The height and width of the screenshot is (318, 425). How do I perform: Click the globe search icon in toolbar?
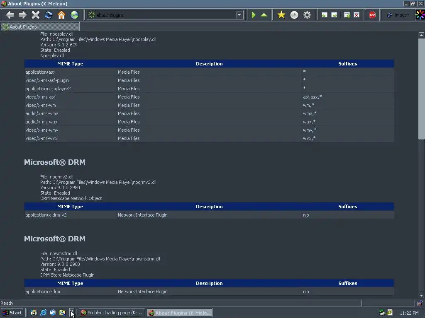pyautogui.click(x=74, y=15)
